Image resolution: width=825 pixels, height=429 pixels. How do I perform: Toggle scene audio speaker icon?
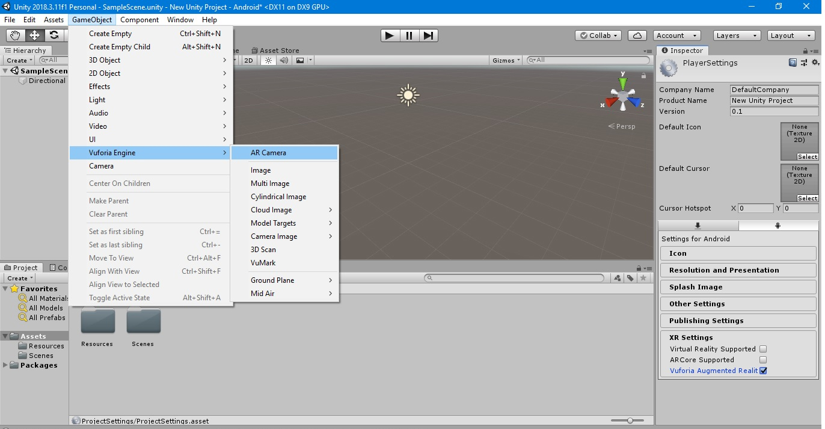(284, 60)
